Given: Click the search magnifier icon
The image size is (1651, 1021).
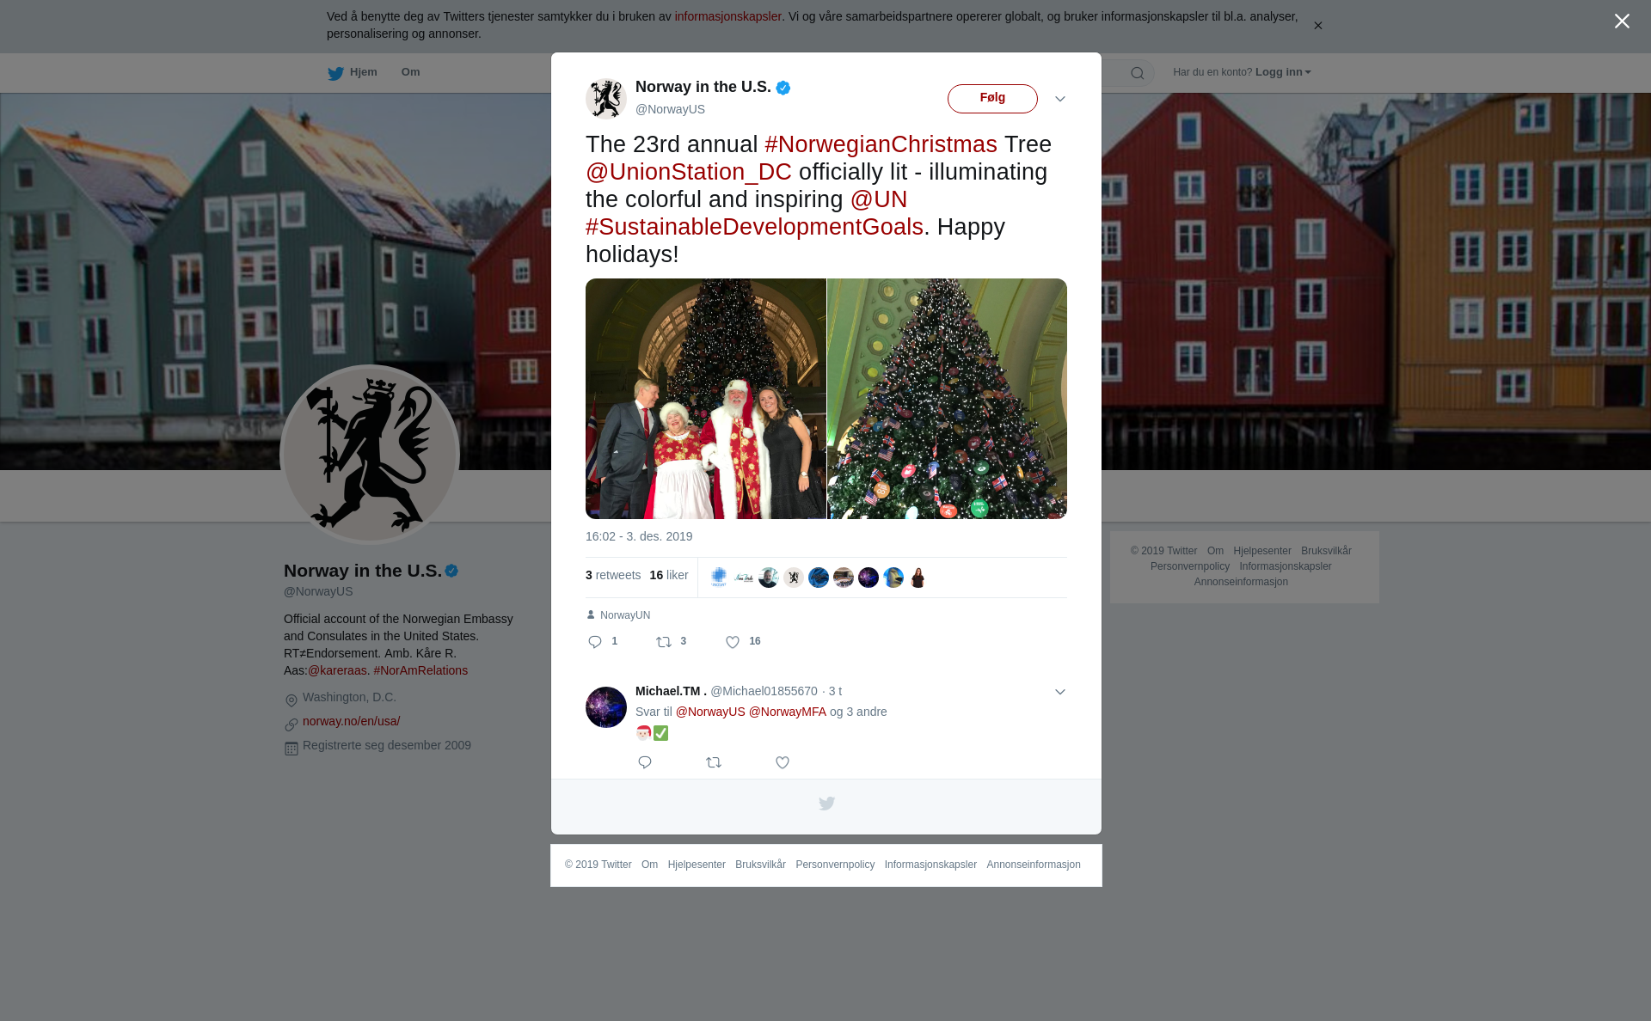Looking at the screenshot, I should pos(1138,73).
